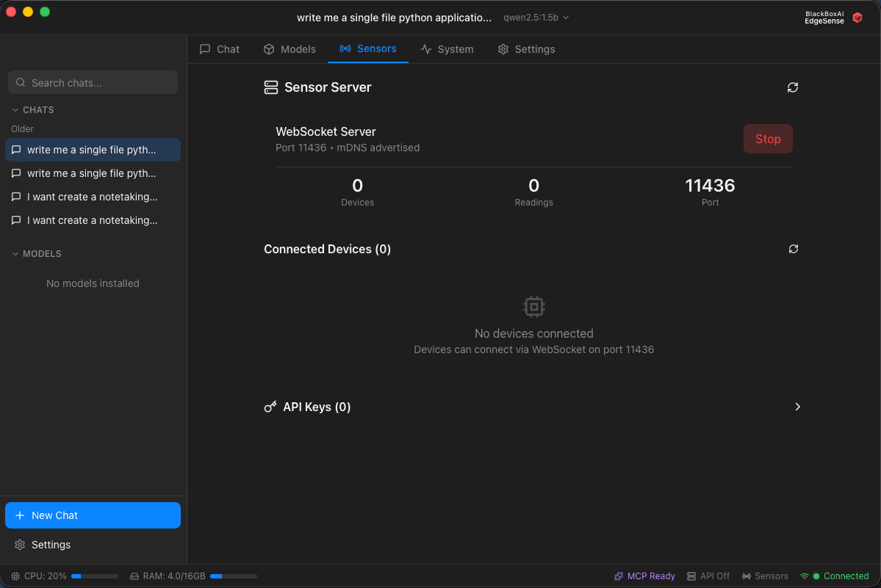Click the Connected wifi status indicator
The image size is (881, 588).
click(x=834, y=576)
